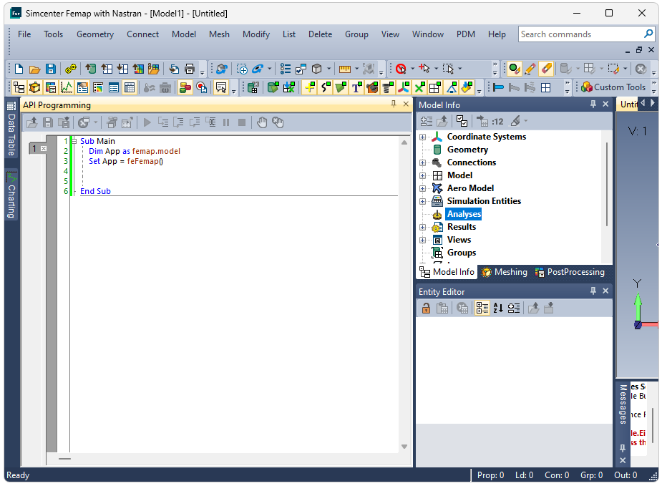Screen dimensions: 662x486
Task: Expand the Connections tree node
Action: [x=423, y=162]
